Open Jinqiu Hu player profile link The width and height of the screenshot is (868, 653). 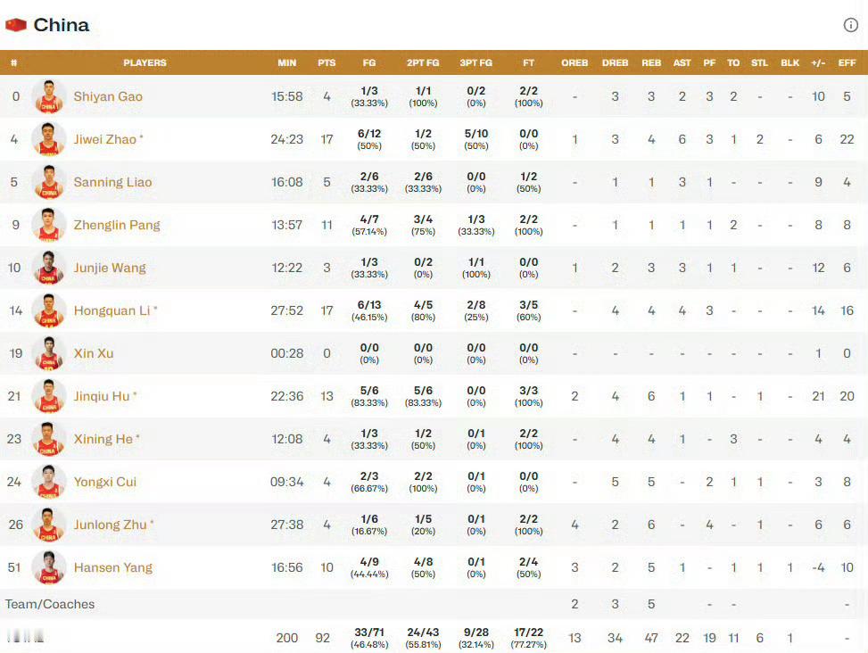click(x=102, y=396)
